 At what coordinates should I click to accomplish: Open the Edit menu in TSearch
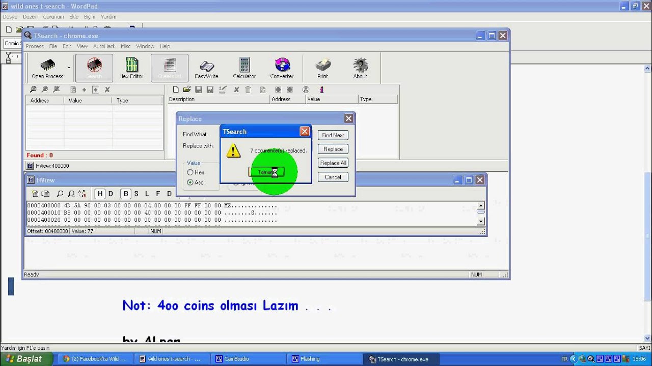tap(67, 46)
